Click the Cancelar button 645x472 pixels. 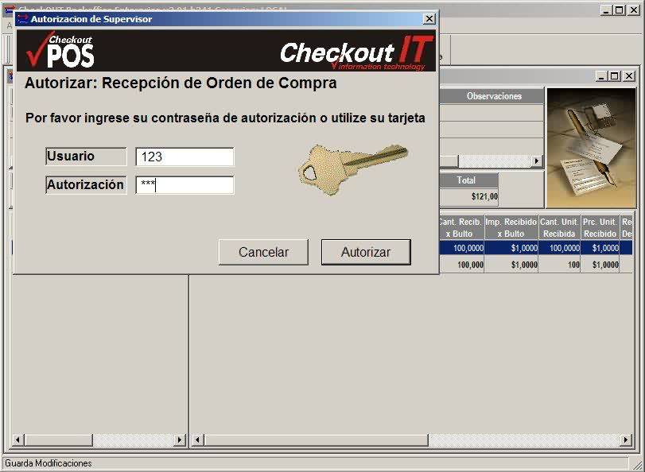pyautogui.click(x=263, y=252)
